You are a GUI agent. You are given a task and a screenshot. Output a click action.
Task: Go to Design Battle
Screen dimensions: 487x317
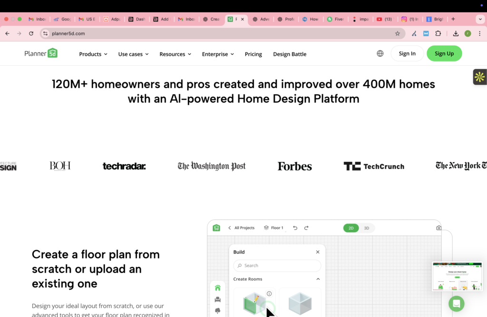[289, 54]
